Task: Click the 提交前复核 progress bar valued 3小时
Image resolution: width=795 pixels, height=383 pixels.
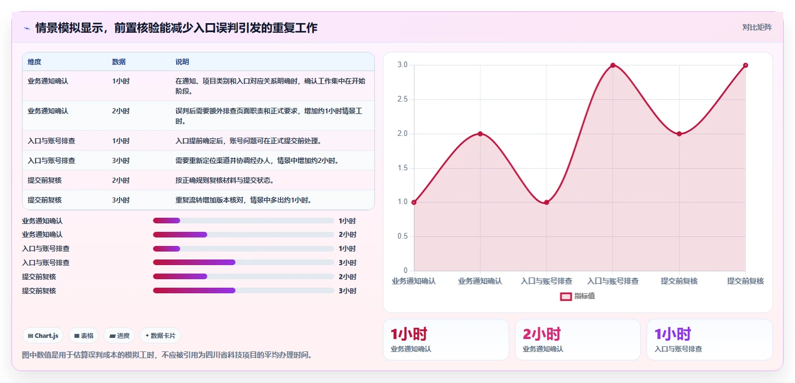Action: point(243,290)
